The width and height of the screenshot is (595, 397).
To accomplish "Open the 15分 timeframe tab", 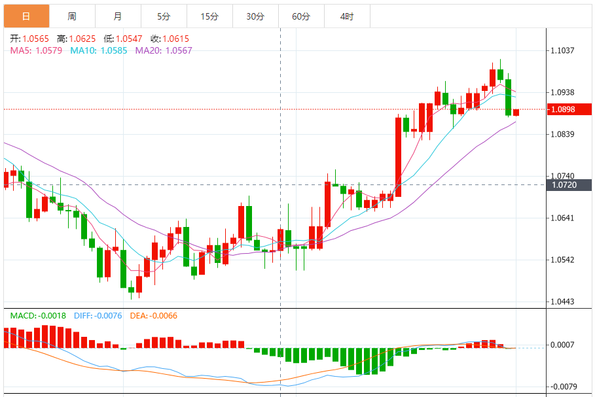I will (x=210, y=16).
